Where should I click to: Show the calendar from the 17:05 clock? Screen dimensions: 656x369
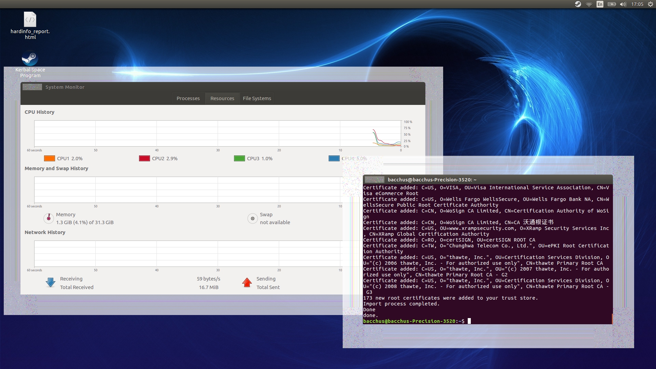point(637,4)
